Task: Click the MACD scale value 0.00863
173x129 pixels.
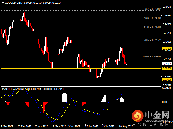Action: pos(166,88)
